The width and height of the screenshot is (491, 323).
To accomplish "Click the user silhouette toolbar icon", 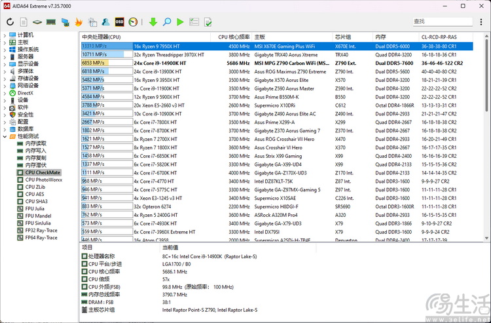I will pos(106,22).
